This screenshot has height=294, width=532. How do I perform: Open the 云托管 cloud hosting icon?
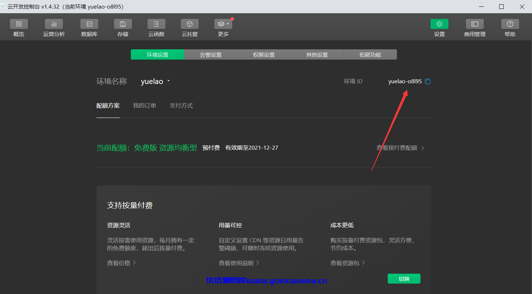pos(190,24)
